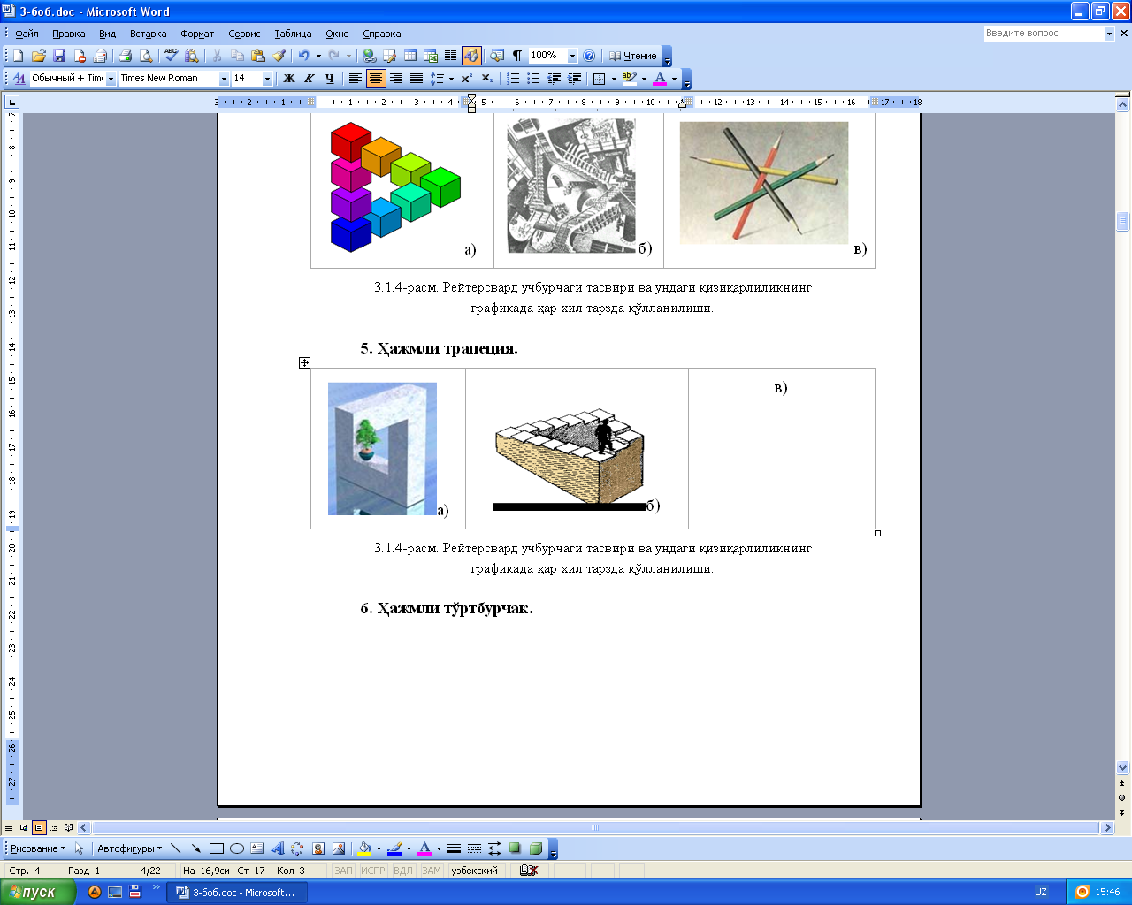Toggle the Drawing toolbar button
This screenshot has width=1132, height=905.
[471, 56]
